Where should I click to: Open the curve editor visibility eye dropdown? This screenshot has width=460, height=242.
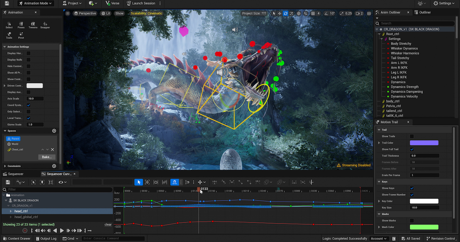(63, 182)
